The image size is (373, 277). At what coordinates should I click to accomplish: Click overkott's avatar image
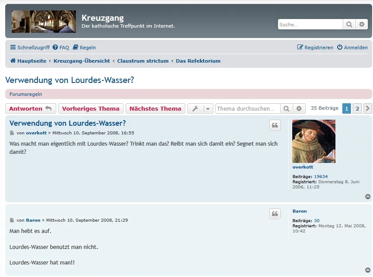(x=314, y=141)
